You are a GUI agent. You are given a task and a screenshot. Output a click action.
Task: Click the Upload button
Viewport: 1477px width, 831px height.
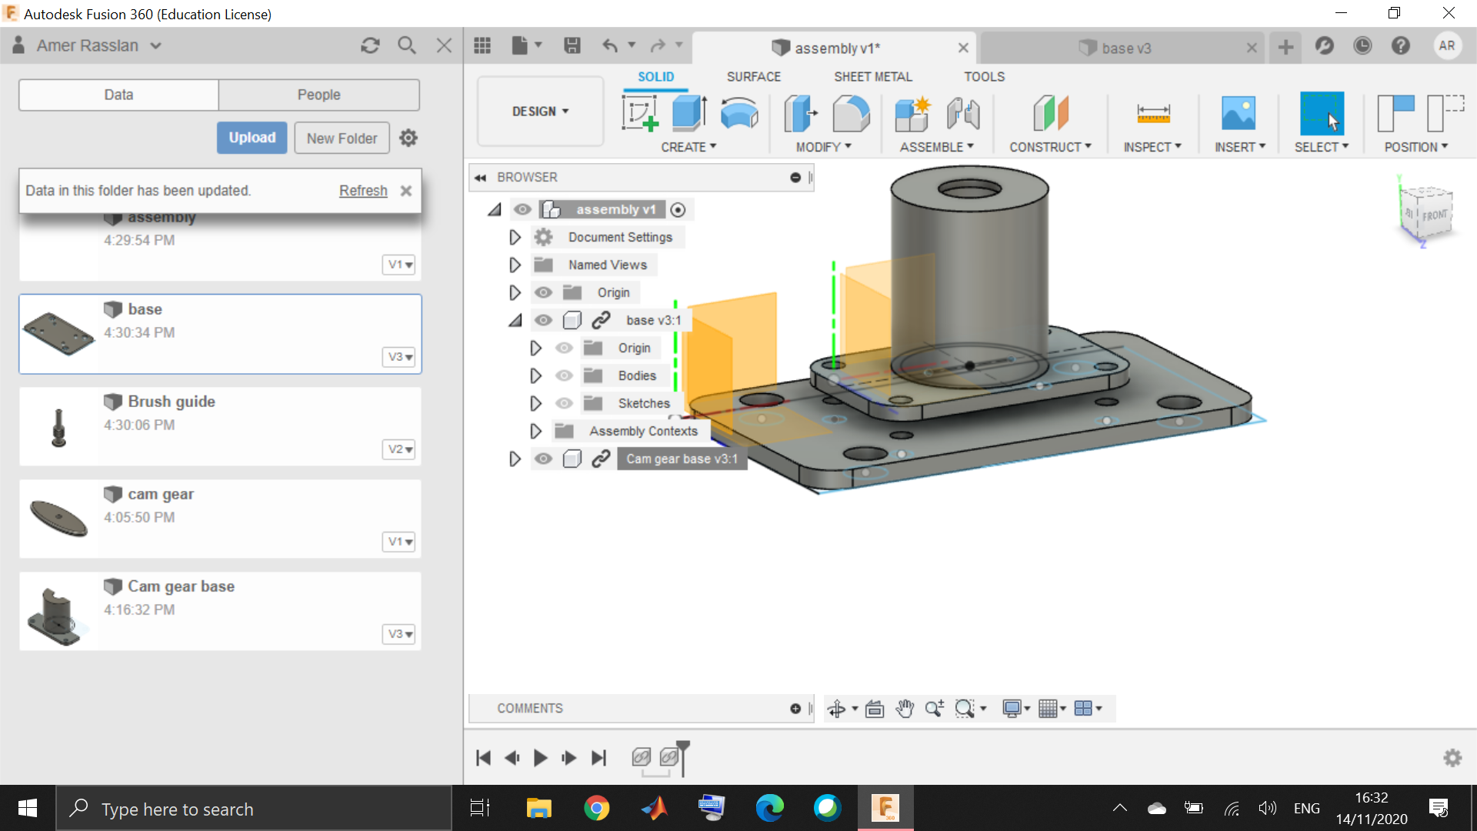click(x=252, y=138)
